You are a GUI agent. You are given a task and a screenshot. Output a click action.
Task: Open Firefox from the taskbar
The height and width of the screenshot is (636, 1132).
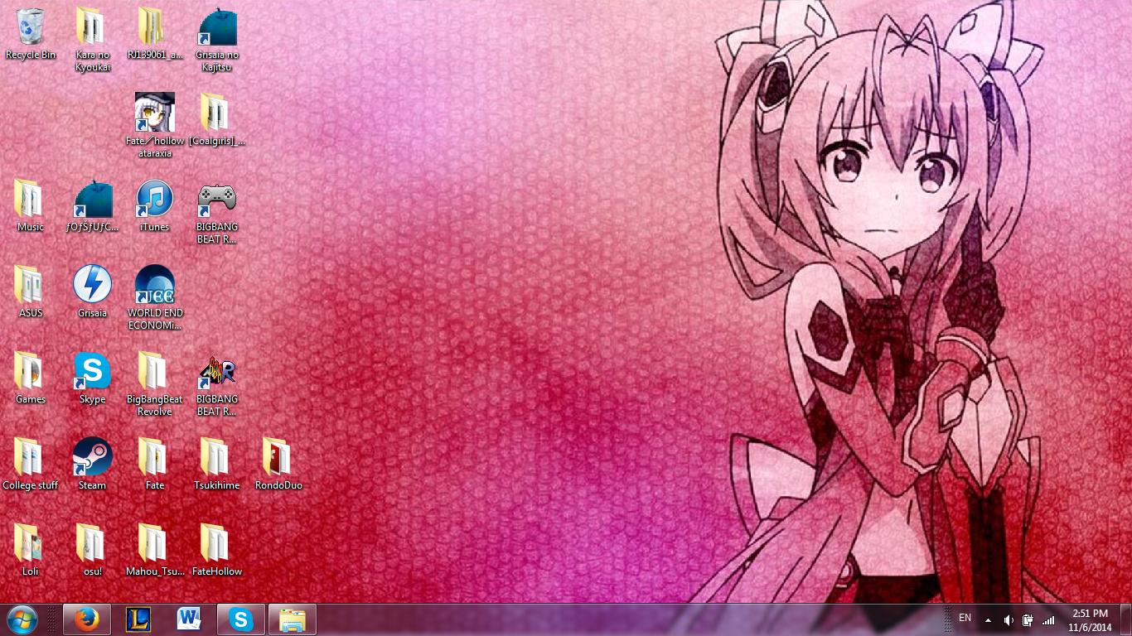pyautogui.click(x=86, y=619)
